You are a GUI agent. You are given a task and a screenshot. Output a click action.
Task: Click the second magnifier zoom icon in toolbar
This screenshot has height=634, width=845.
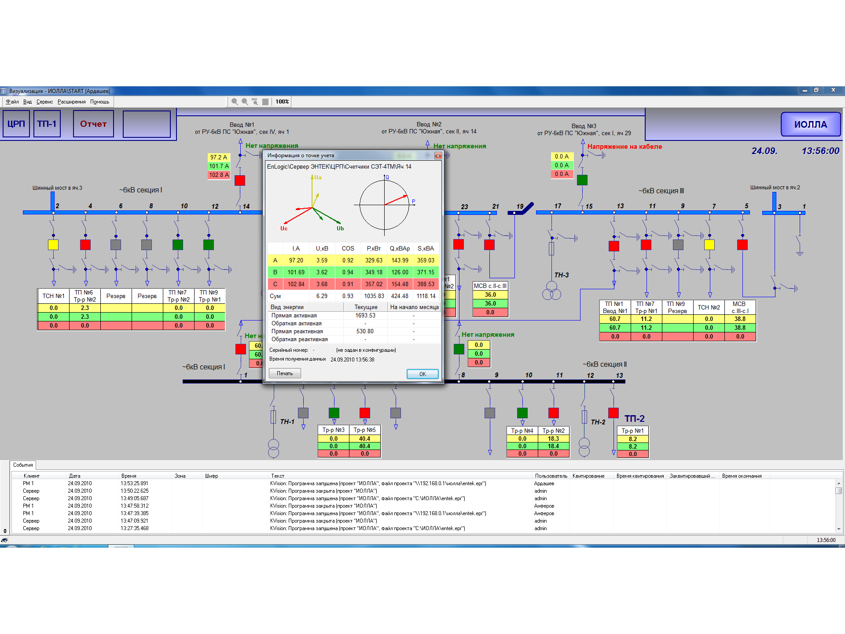[x=245, y=102]
